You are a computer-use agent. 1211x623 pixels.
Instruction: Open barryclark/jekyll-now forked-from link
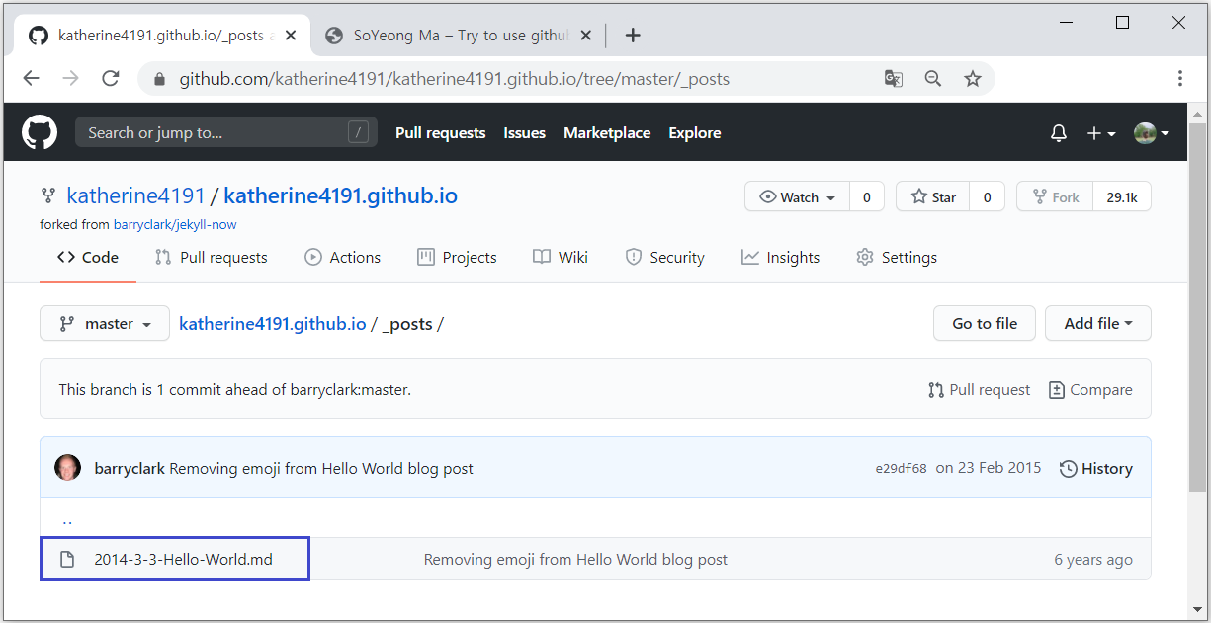(175, 224)
